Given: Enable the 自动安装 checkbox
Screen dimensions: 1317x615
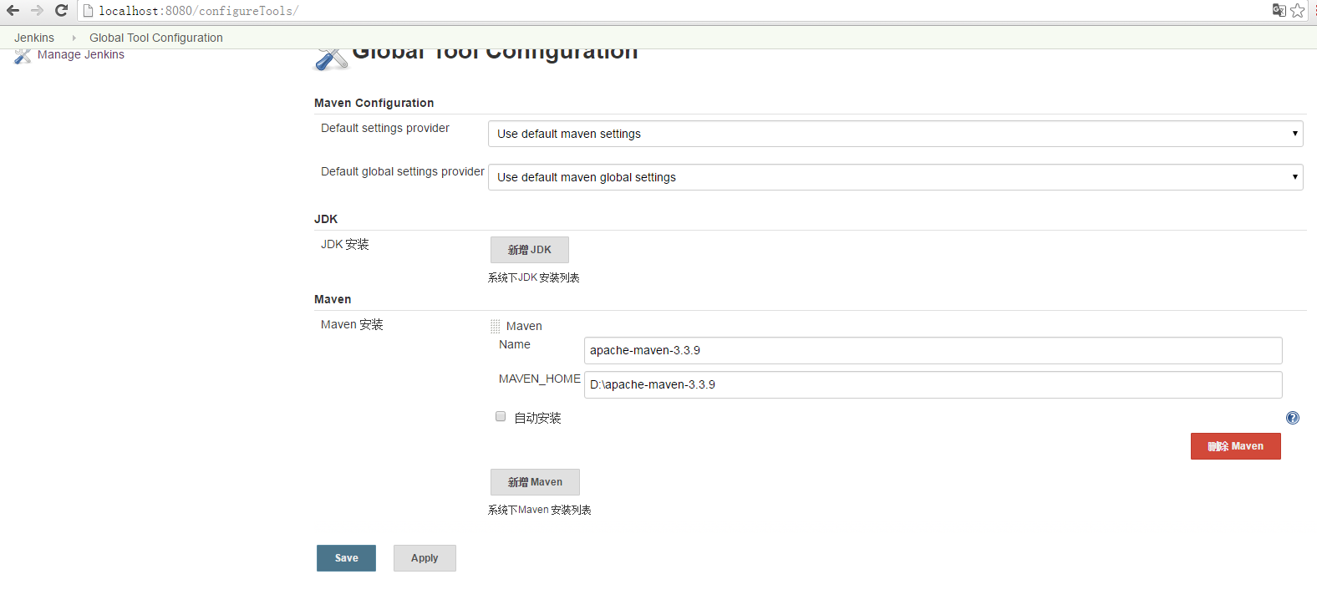Looking at the screenshot, I should click(501, 416).
